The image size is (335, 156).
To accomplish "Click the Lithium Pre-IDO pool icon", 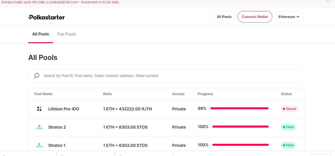I will point(39,109).
